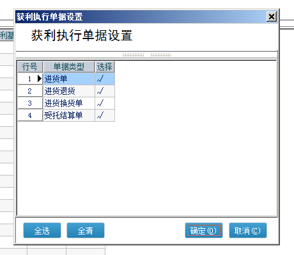This screenshot has width=294, height=255.
Task: Select row number 4 cell
Action: click(x=30, y=115)
